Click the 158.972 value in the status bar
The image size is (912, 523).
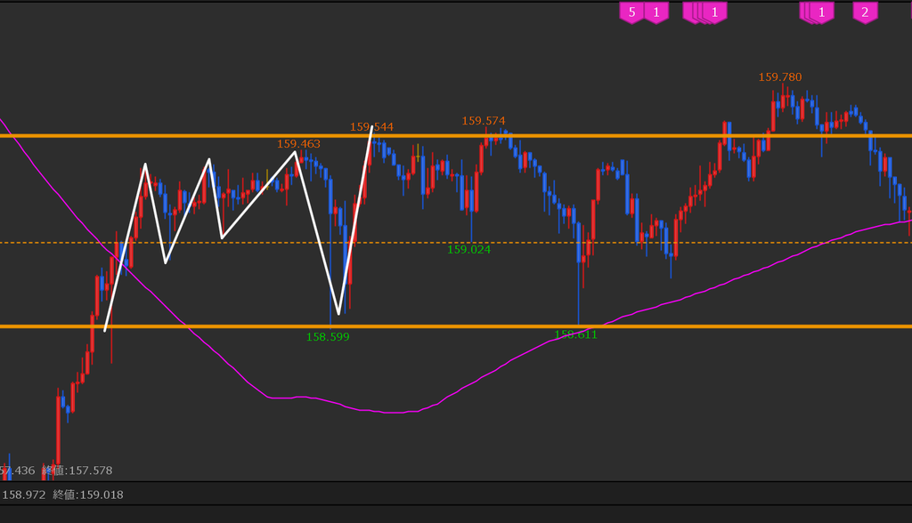click(24, 495)
